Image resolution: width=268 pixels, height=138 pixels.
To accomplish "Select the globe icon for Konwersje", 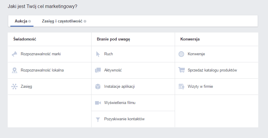I will tap(181, 54).
